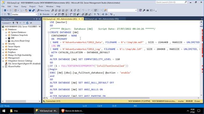Refresh the Object Explorer tree
This screenshot has width=204, height=114.
tap(27, 23)
